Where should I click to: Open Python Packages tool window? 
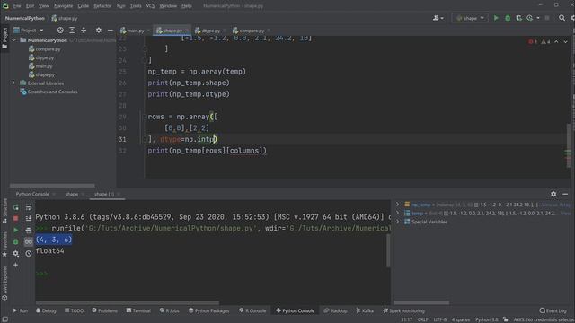[209, 310]
